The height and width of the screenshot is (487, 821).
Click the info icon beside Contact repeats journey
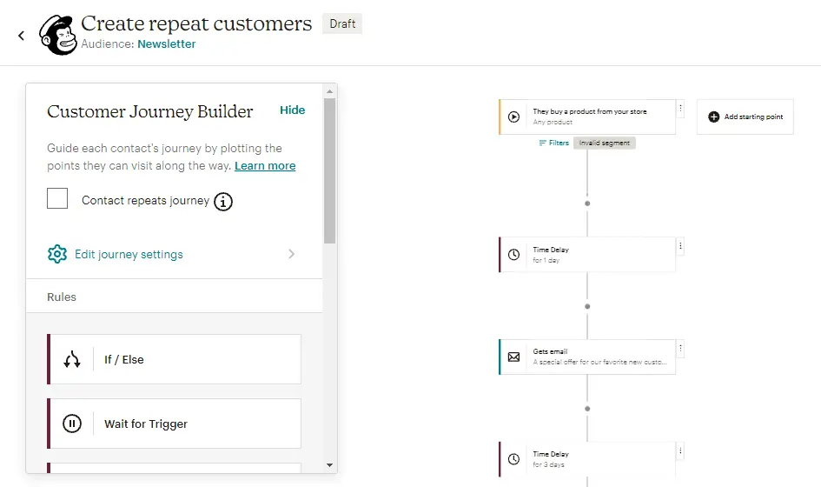(x=223, y=201)
